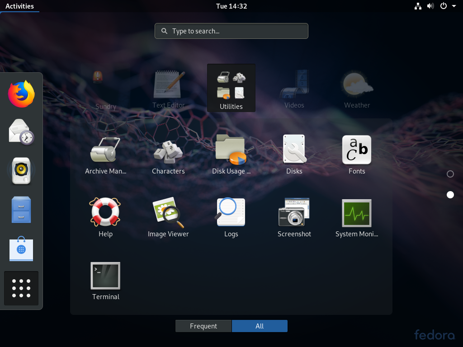Launch Firefox from the dash
463x347 pixels.
(x=21, y=94)
